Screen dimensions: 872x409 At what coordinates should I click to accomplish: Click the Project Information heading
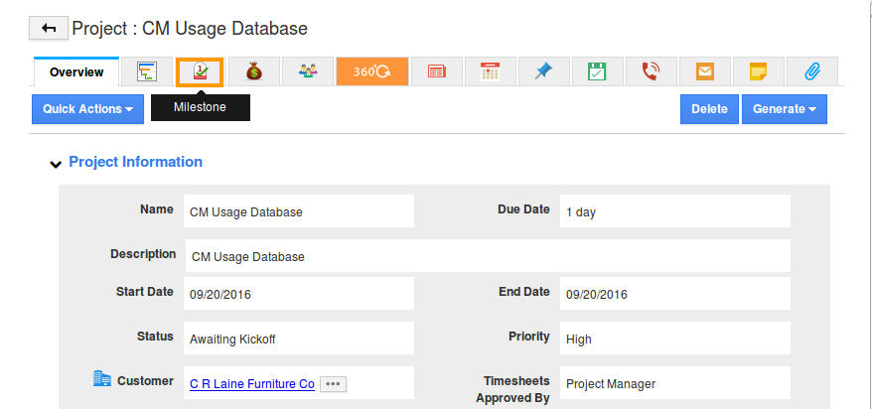pyautogui.click(x=135, y=162)
